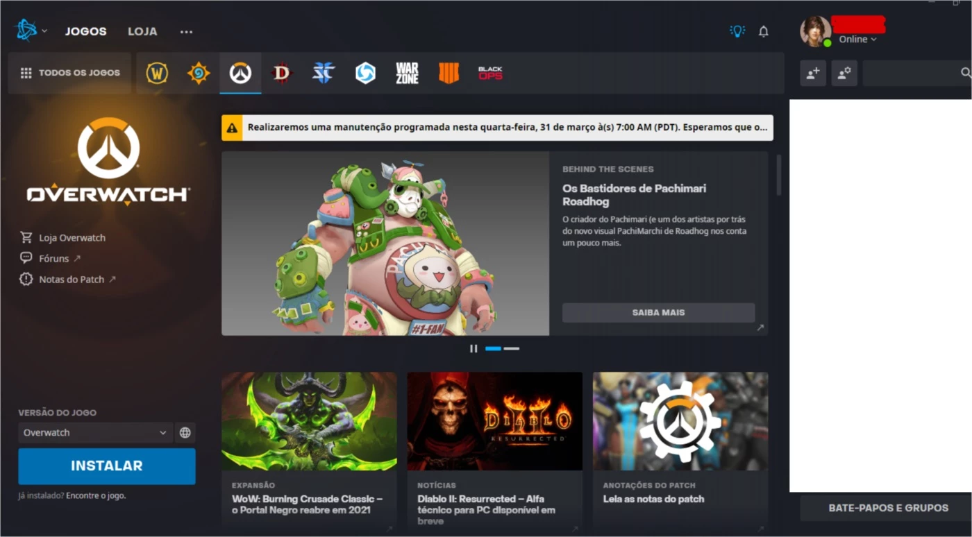
Task: Open the friend management settings icon
Action: point(844,73)
